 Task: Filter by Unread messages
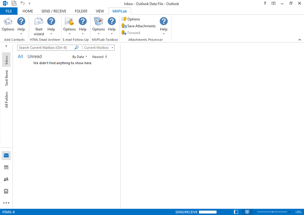coord(35,56)
